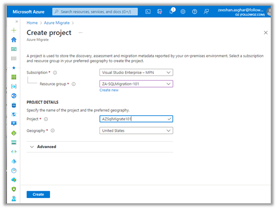The width and height of the screenshot is (277, 209).
Task: Open the help question mark icon
Action: [195, 12]
